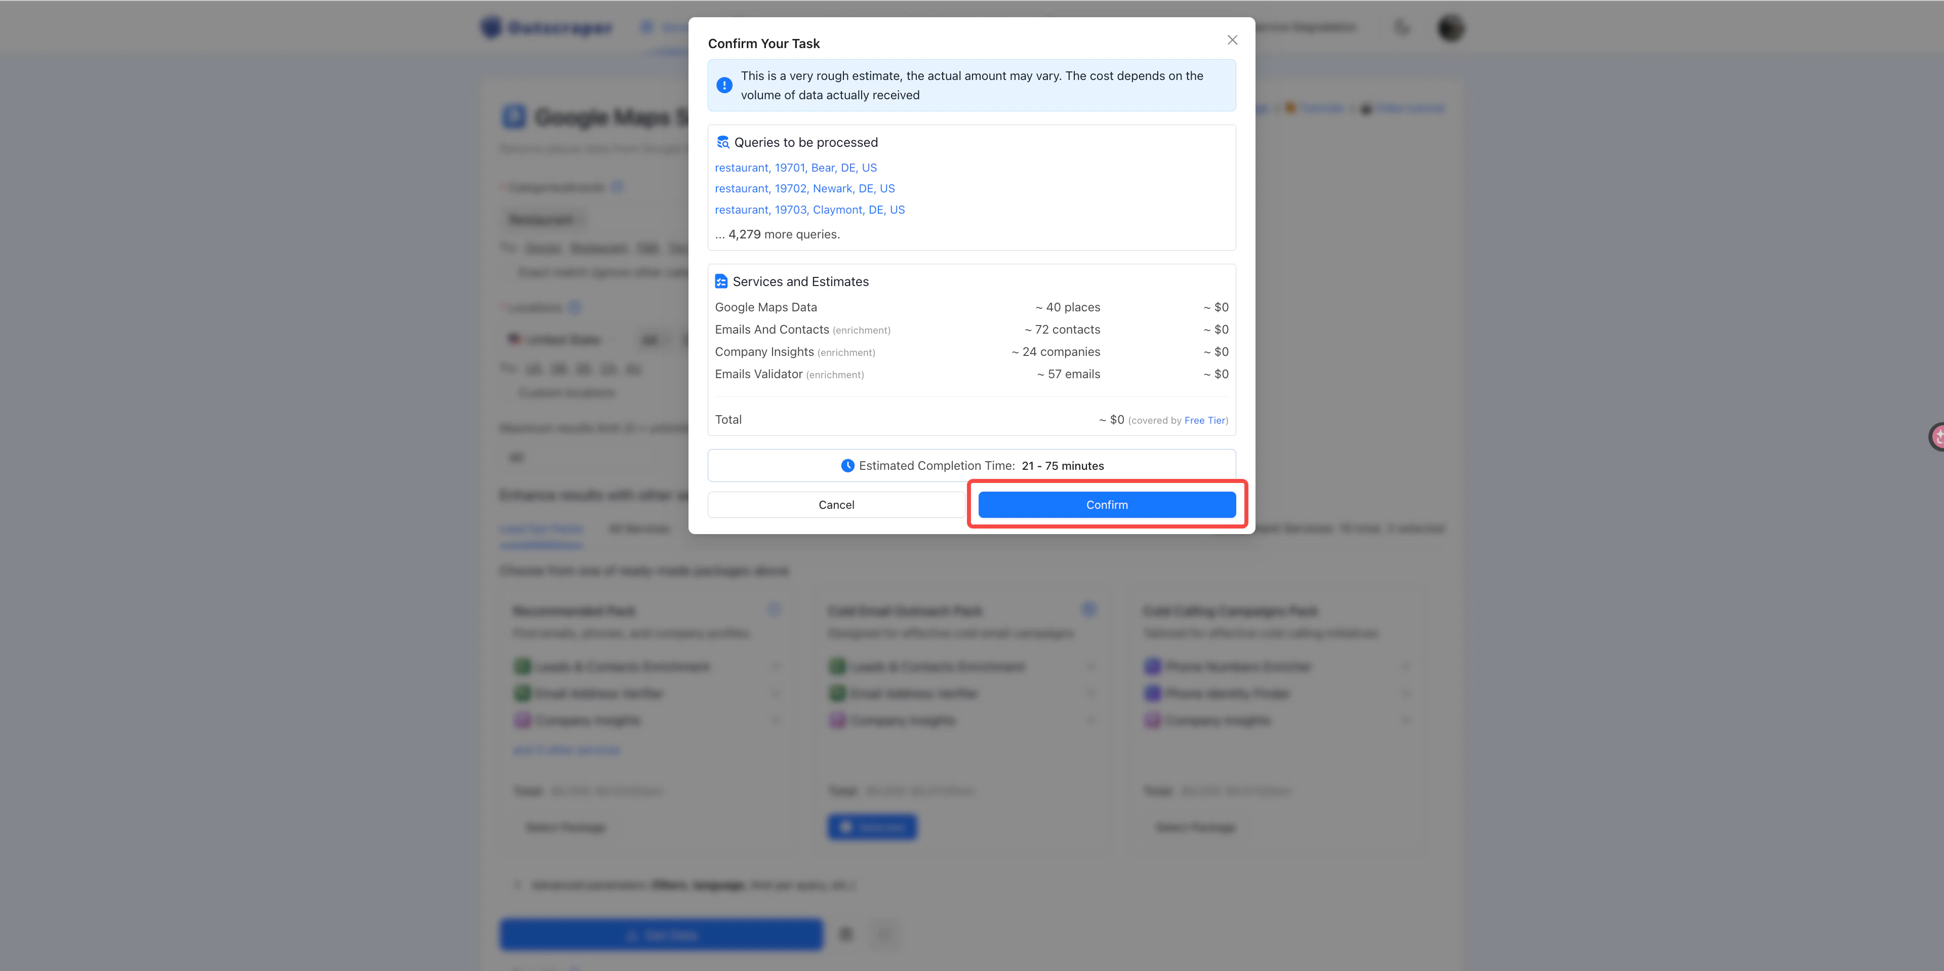Click the "... 4,279 more queries." text
Viewport: 1944px width, 971px height.
pos(777,234)
